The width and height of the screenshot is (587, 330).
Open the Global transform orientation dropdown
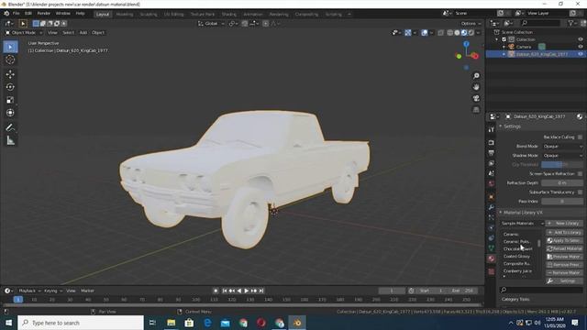(x=211, y=23)
